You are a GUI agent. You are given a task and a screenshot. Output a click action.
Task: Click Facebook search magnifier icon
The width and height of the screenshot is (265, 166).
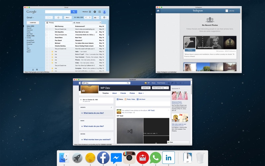tap(128, 83)
